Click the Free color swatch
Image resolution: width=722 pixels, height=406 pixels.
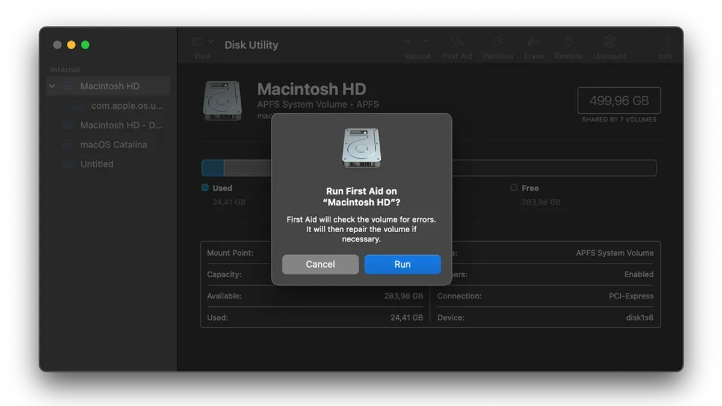click(514, 188)
